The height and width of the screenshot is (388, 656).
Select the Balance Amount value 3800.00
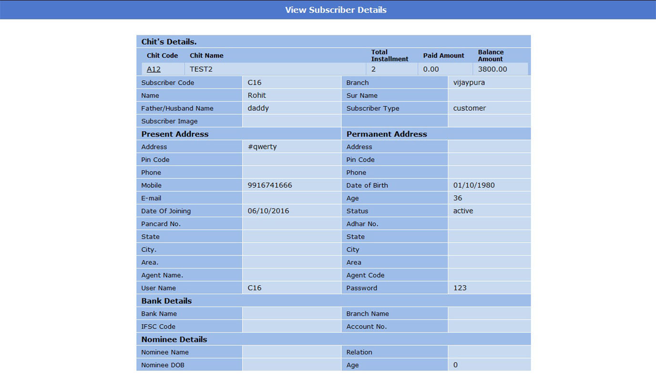tap(492, 69)
